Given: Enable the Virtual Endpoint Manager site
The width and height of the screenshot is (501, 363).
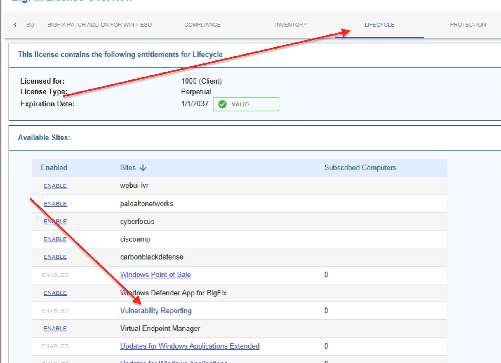Looking at the screenshot, I should [55, 329].
